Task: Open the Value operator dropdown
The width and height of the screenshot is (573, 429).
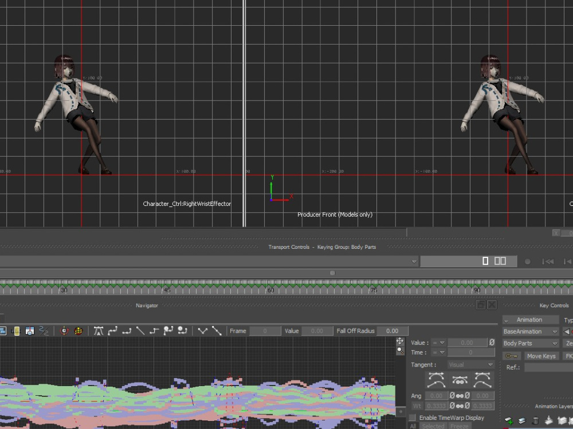Action: 439,343
